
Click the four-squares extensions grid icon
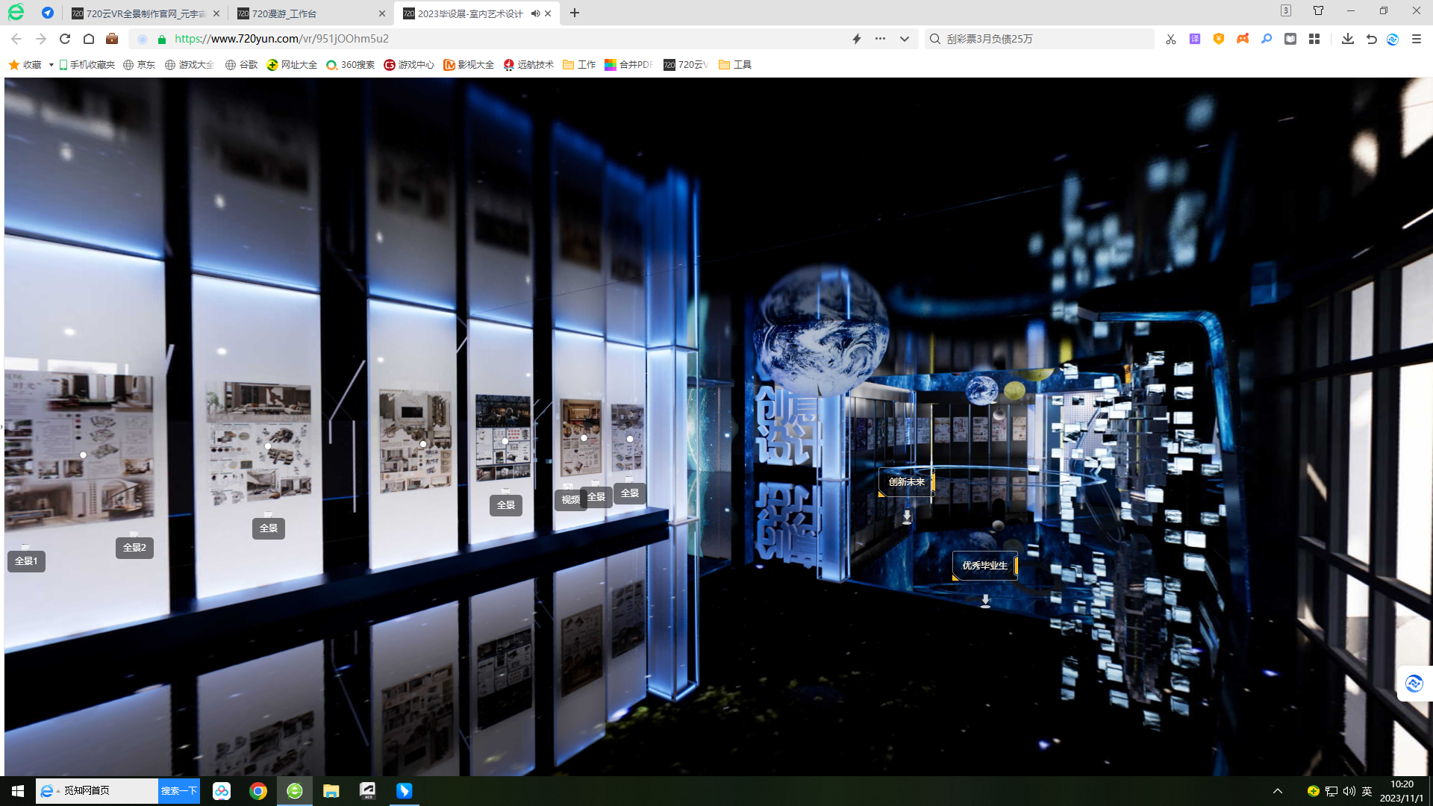click(x=1314, y=39)
